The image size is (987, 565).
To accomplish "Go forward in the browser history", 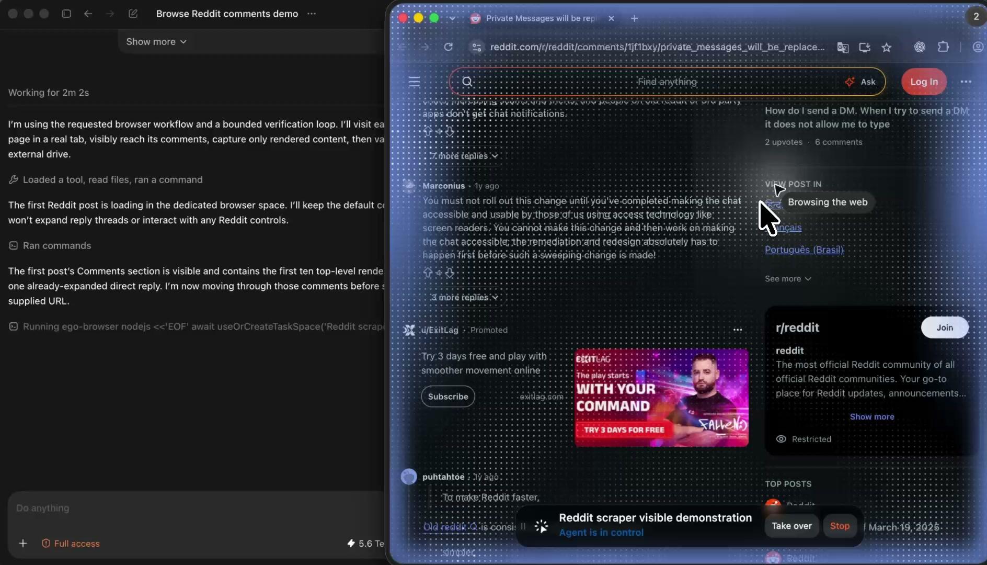I will (424, 47).
